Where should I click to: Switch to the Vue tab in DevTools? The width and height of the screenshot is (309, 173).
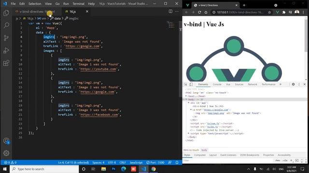pos(228,85)
